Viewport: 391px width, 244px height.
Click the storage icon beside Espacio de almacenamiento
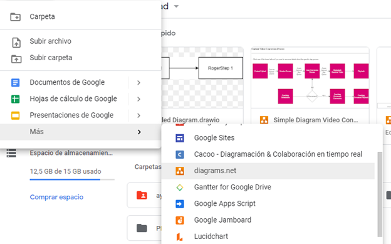[11, 153]
